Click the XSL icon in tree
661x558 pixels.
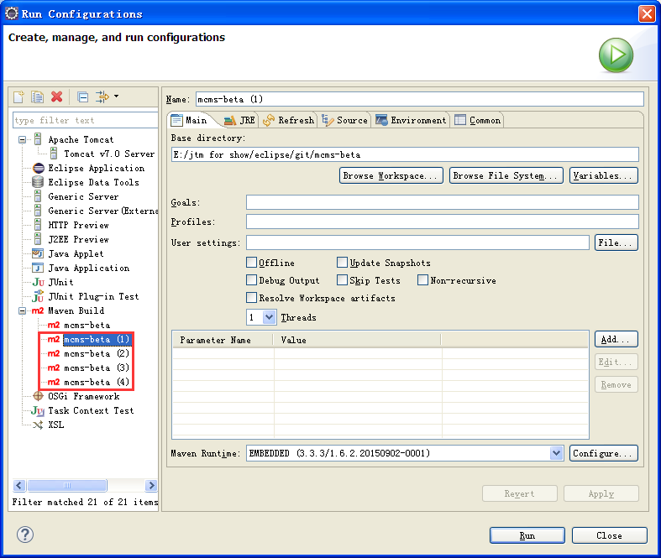pyautogui.click(x=38, y=425)
